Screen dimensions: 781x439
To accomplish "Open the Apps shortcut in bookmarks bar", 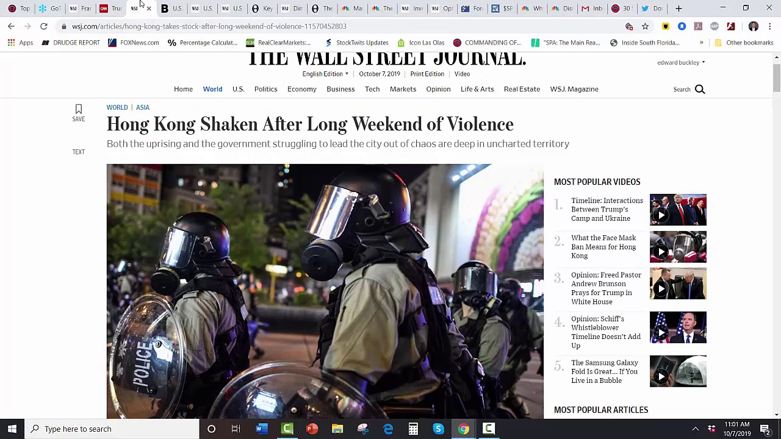I will click(21, 43).
